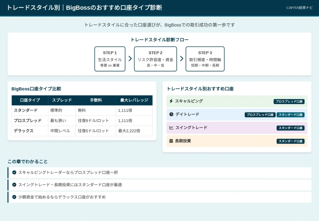Select the プロスプレッド account type cell in the table
The height and width of the screenshot is (221, 319).
(30, 120)
